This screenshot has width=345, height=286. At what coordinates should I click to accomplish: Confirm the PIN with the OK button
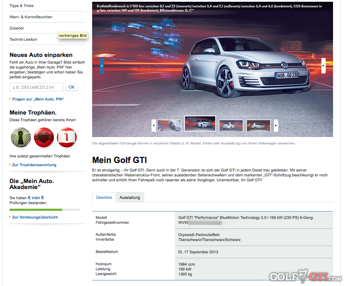tap(72, 87)
